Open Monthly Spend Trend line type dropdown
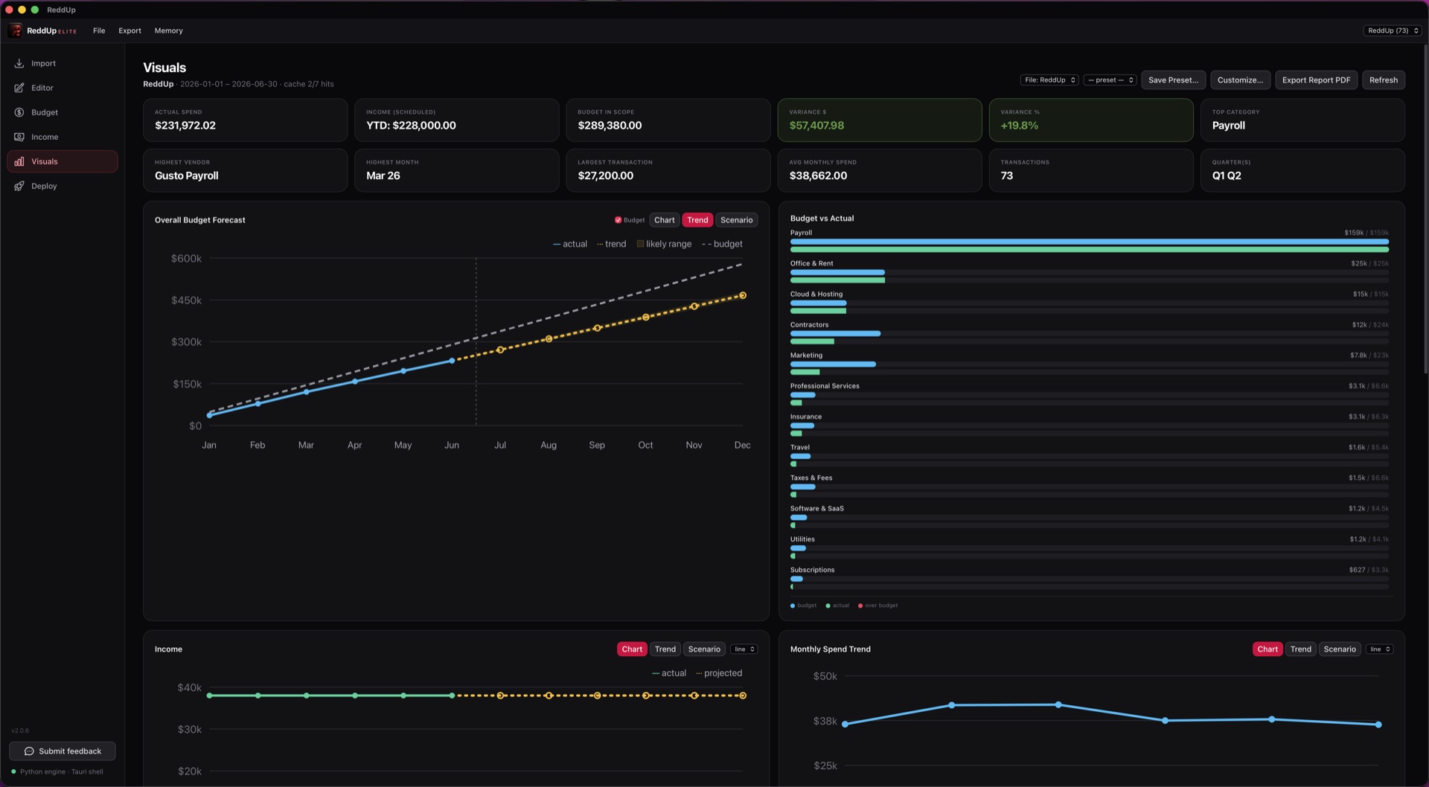 pyautogui.click(x=1379, y=649)
